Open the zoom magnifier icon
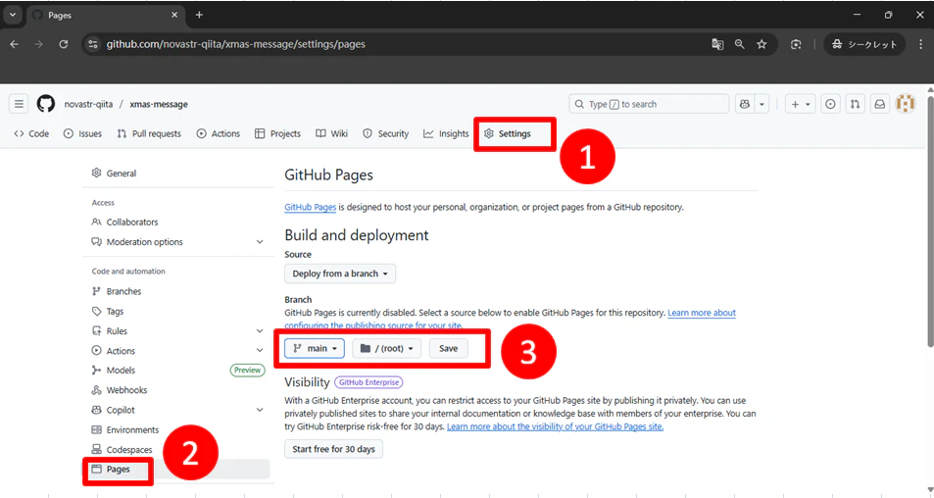Viewport: 934px width, 498px height. pos(739,44)
